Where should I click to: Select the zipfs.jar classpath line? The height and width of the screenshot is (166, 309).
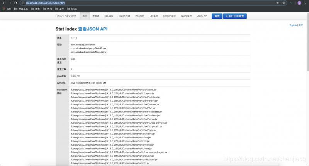113,130
